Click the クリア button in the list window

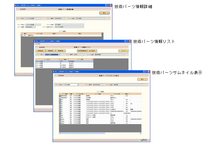[x=123, y=50]
